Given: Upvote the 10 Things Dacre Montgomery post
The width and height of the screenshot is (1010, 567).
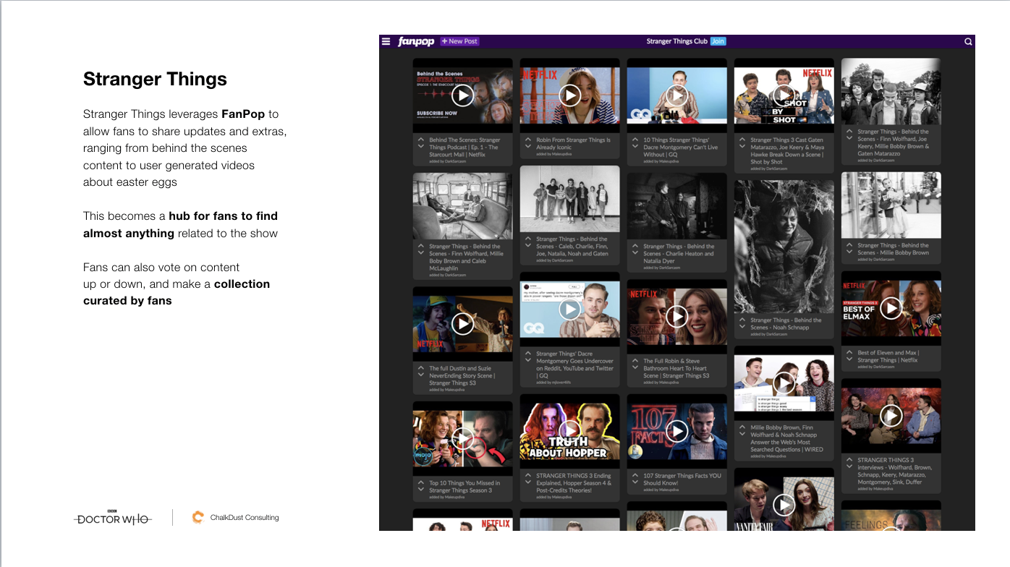Looking at the screenshot, I should pos(635,138).
